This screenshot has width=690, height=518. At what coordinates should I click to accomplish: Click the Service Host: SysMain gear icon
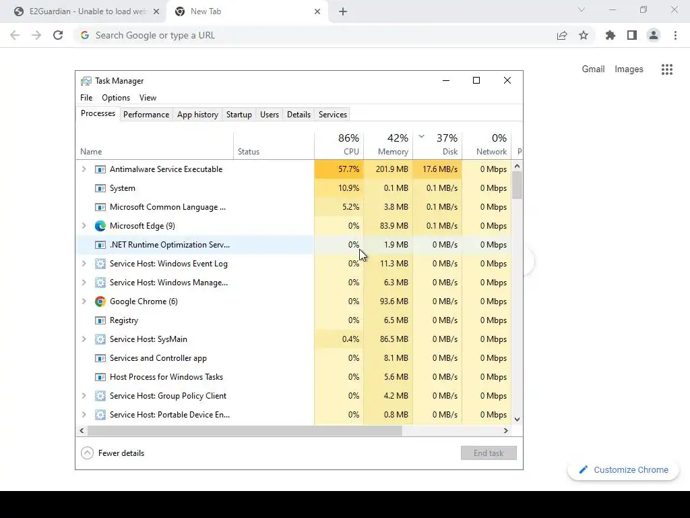[x=100, y=339]
